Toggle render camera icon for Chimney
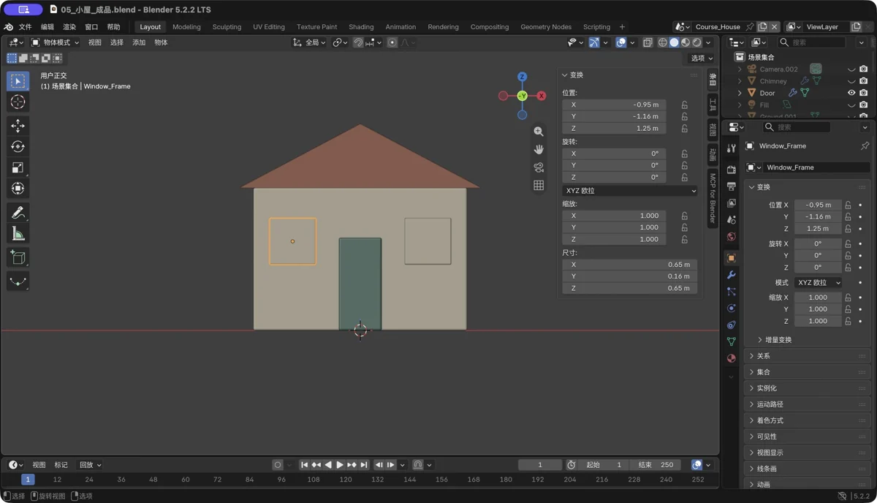The width and height of the screenshot is (877, 503). (x=863, y=81)
